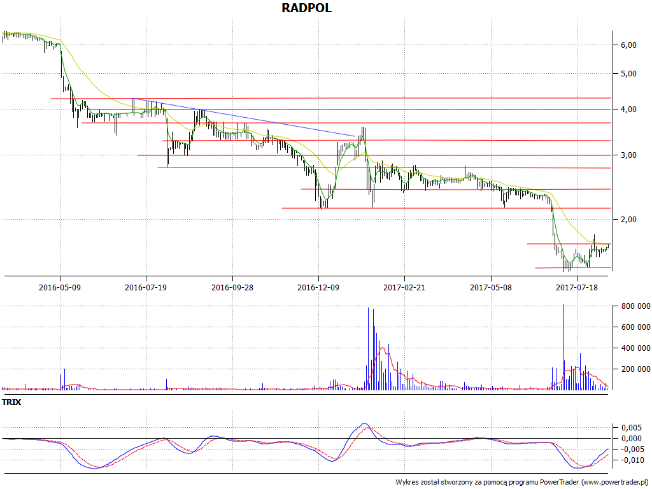
Task: Click the 0,005 TRIX axis label
Action: tap(631, 428)
